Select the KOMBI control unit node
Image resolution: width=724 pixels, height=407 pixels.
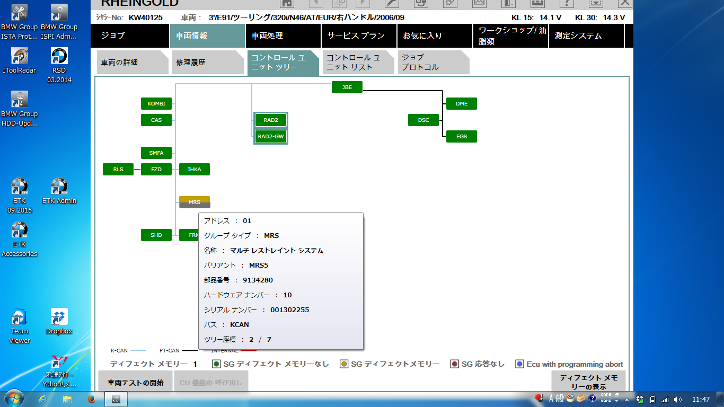click(156, 104)
